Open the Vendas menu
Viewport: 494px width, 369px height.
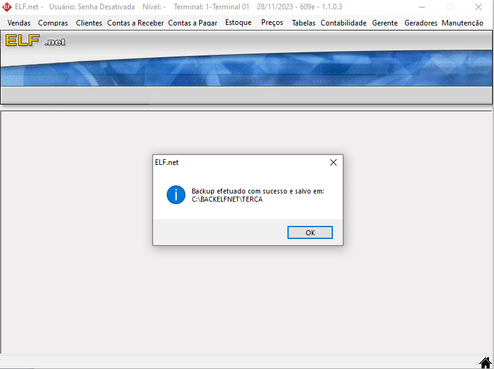19,23
